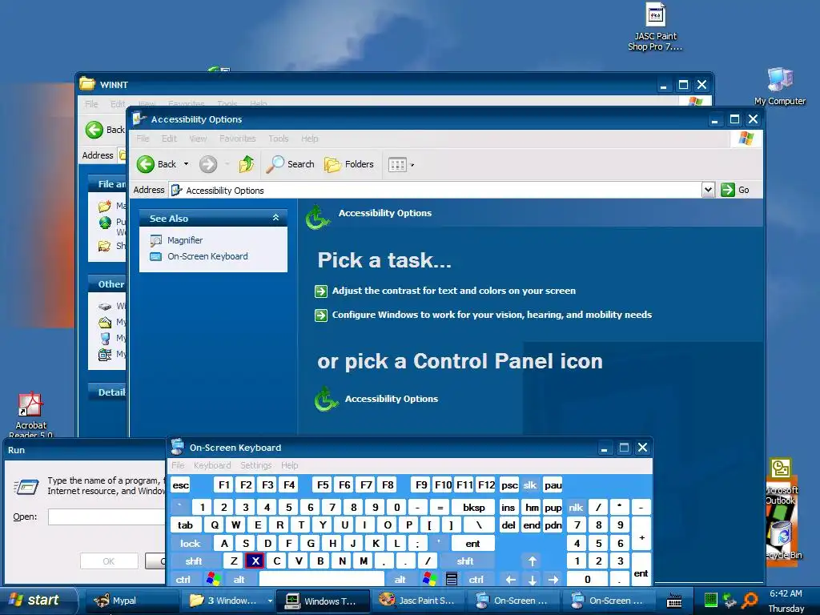Screen dimensions: 820x615
Task: Open Search in Accessibility Options toolbar
Action: tap(290, 164)
